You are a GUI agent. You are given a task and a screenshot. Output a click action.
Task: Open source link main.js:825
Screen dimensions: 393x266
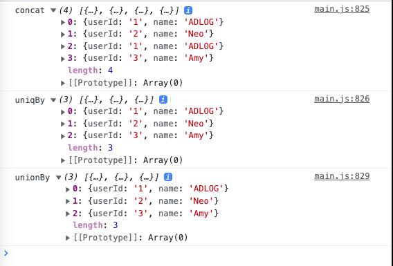342,9
